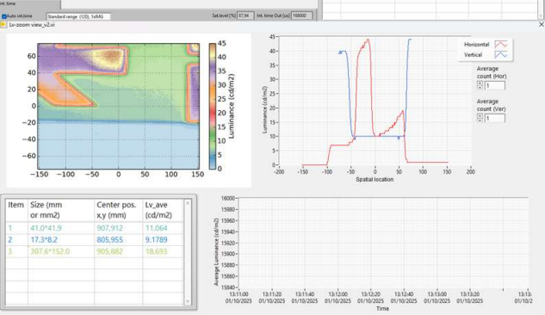545x315 pixels.
Task: Click the Item column header
Action: coord(16,211)
